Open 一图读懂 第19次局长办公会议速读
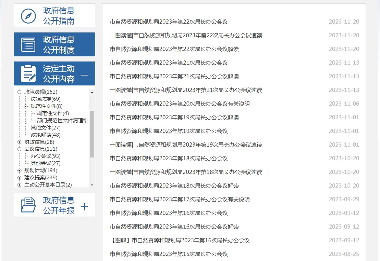Image resolution: width=380 pixels, height=261 pixels. coord(186,145)
